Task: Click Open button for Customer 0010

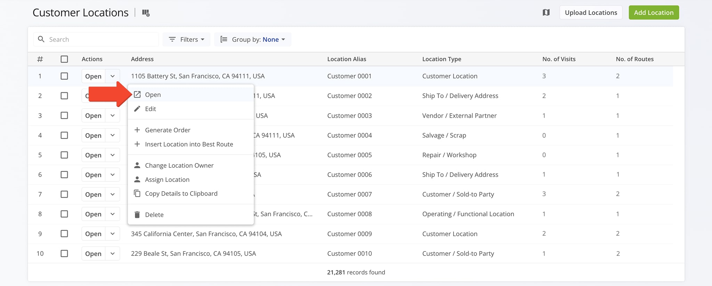Action: coord(94,254)
